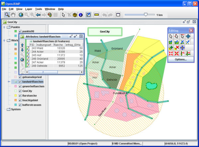Toggle the bufferstrassen layer visibility
Viewport: 199px width, 147px height.
coord(20,105)
